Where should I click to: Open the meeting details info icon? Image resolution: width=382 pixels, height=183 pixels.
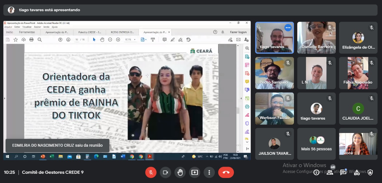click(x=316, y=172)
